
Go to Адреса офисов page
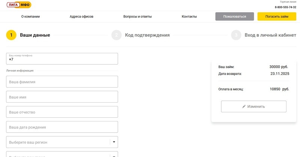[x=81, y=16]
